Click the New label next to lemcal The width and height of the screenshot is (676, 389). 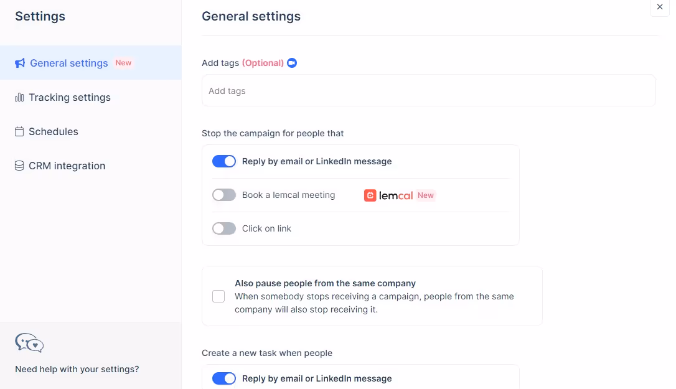tap(426, 195)
